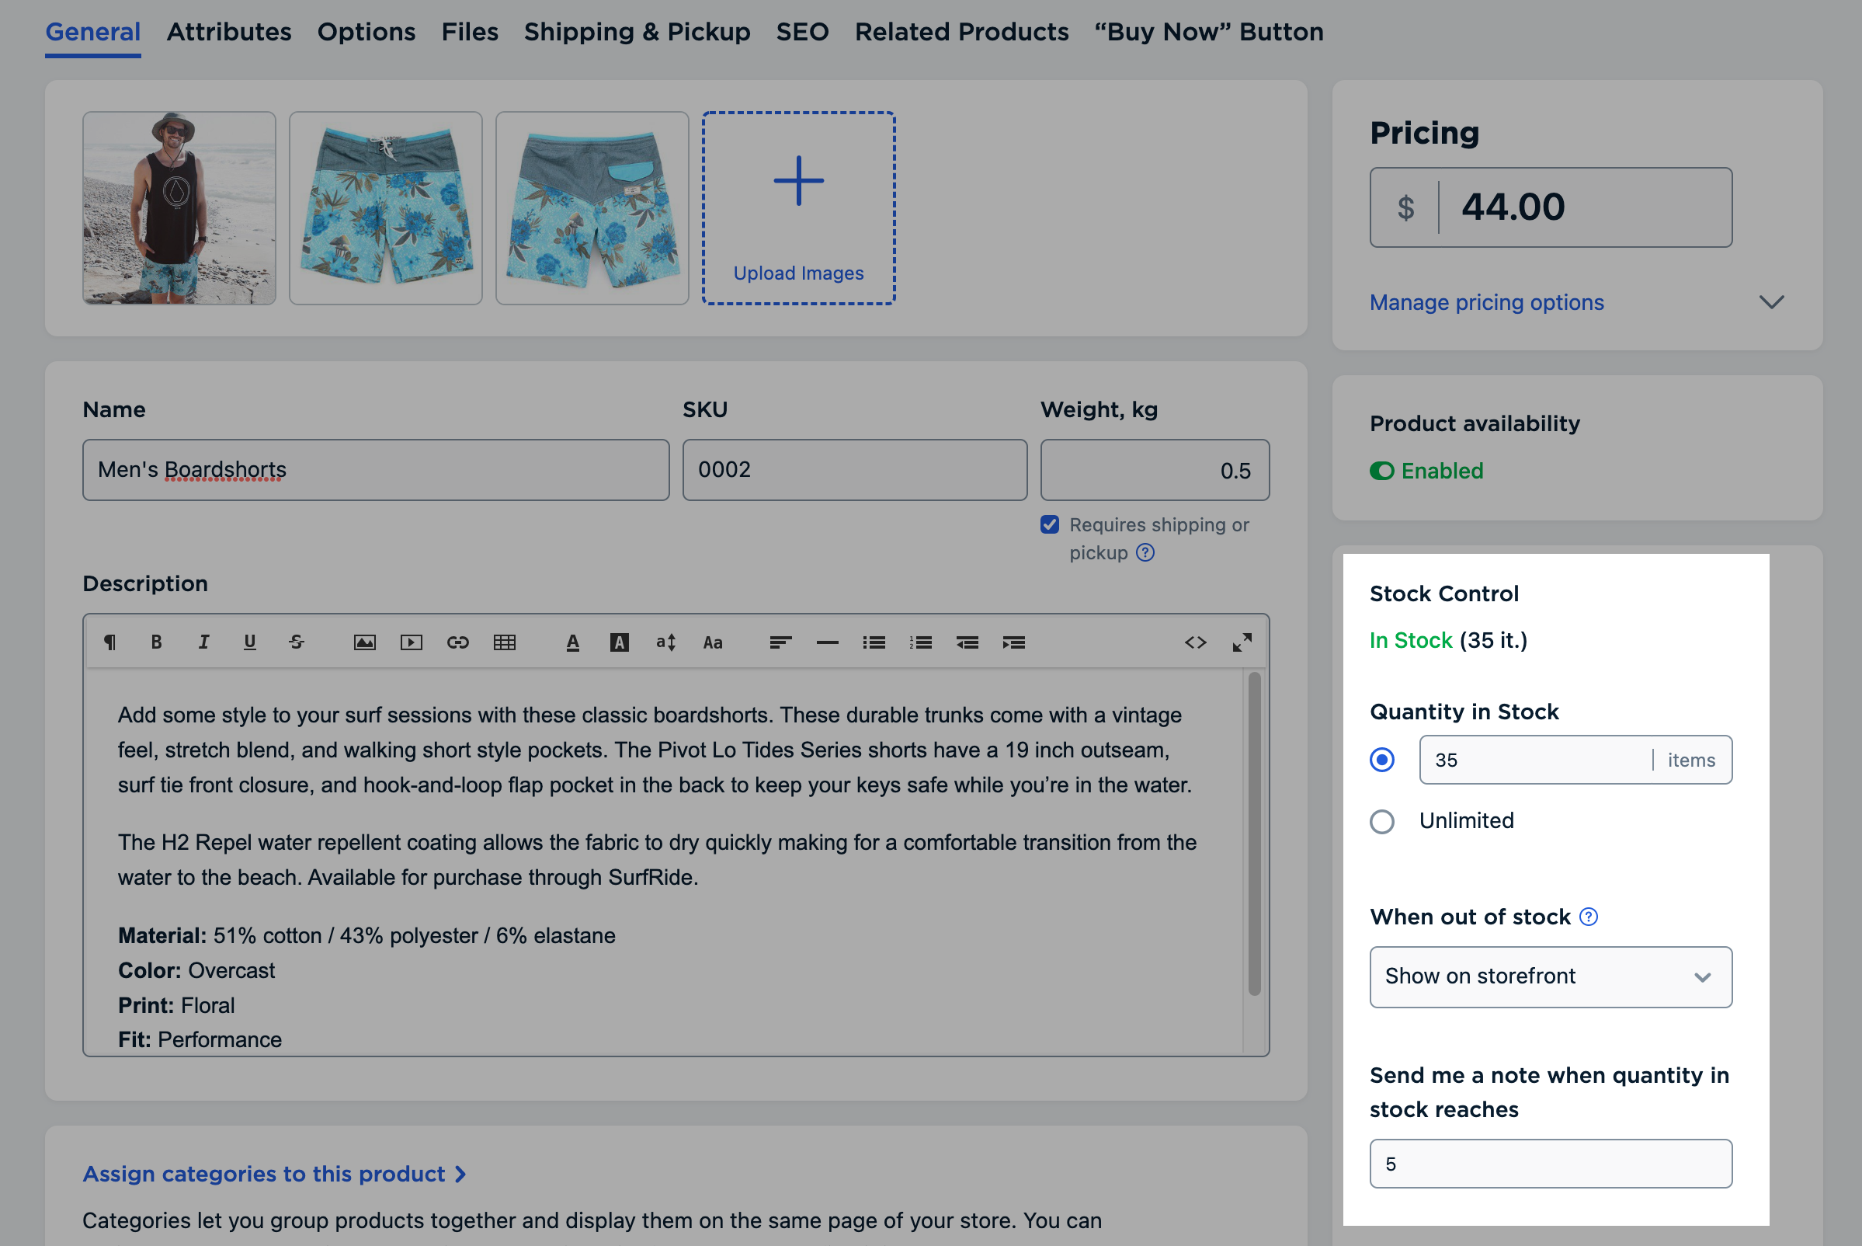Screen dimensions: 1862x1246
Task: Click the insert image icon
Action: (363, 642)
